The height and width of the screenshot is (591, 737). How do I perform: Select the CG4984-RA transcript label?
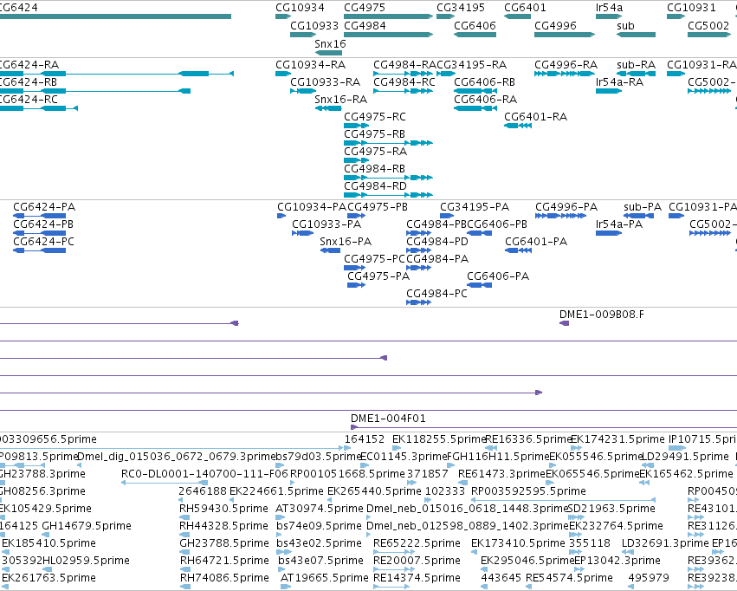tap(404, 64)
